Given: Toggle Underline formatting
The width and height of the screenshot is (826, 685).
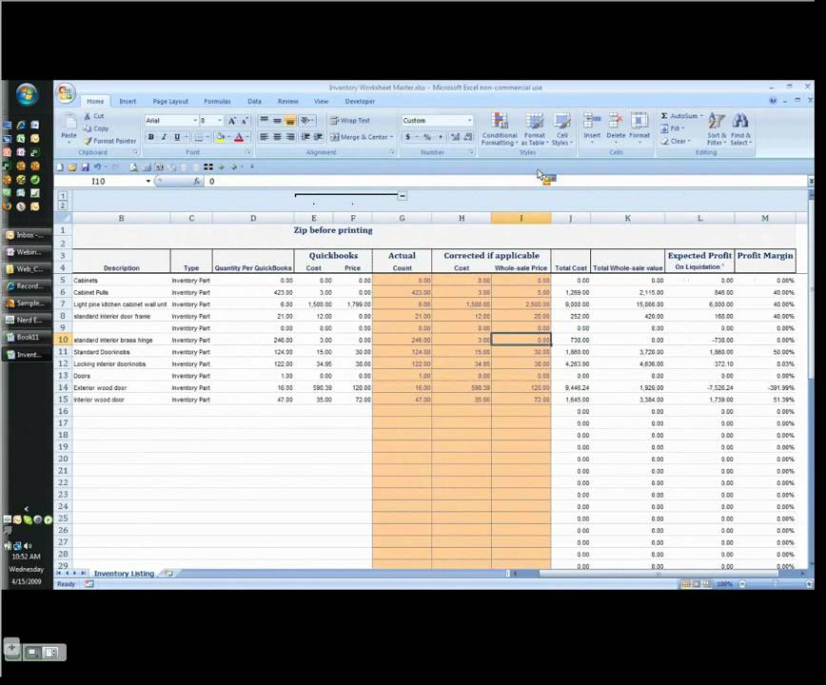Looking at the screenshot, I should pos(177,137).
